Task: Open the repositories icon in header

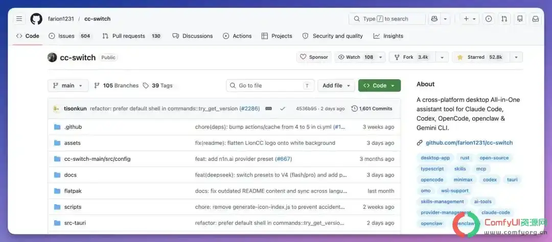Action: [x=520, y=19]
